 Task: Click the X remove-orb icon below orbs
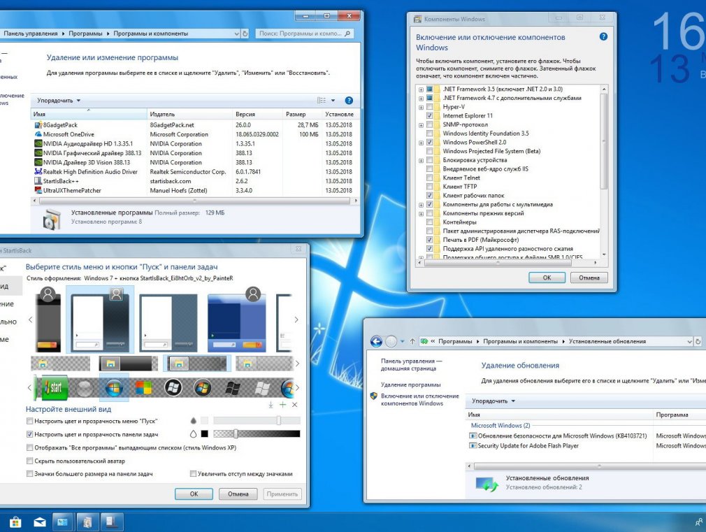pyautogui.click(x=294, y=405)
